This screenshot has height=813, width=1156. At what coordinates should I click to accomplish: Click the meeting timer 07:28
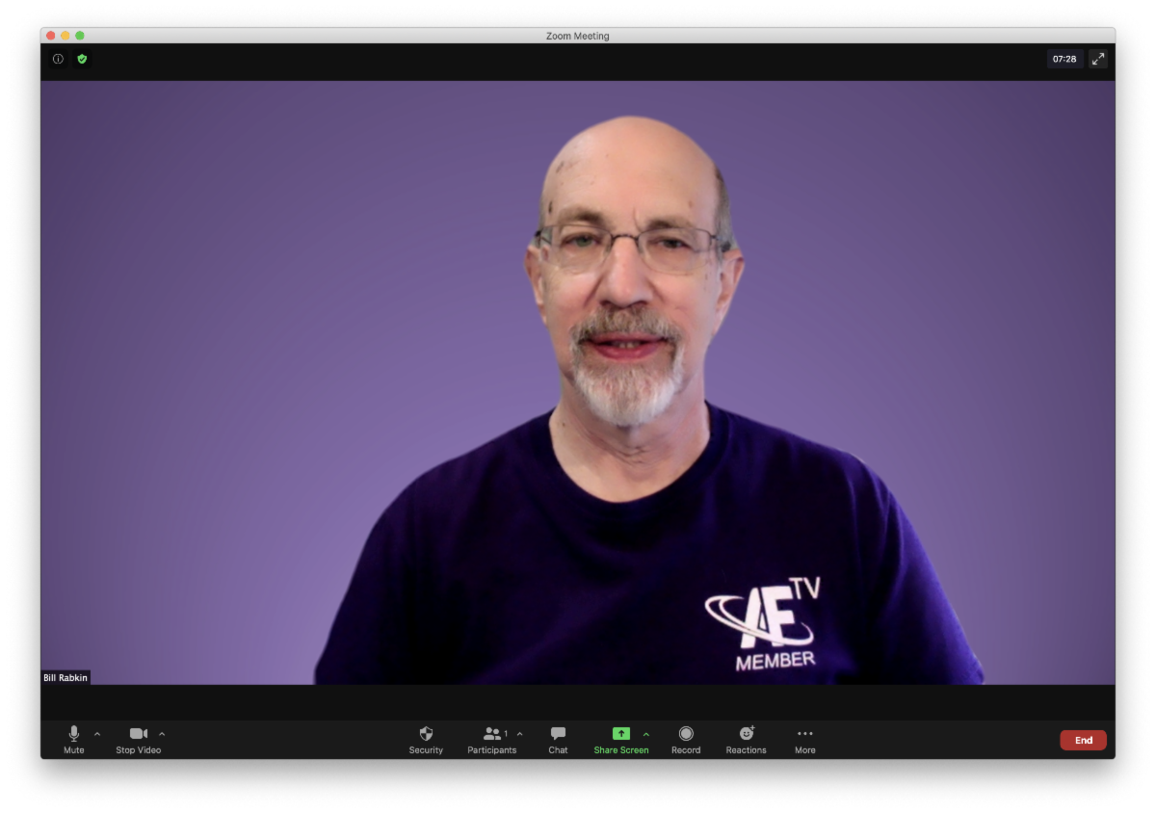pos(1064,59)
